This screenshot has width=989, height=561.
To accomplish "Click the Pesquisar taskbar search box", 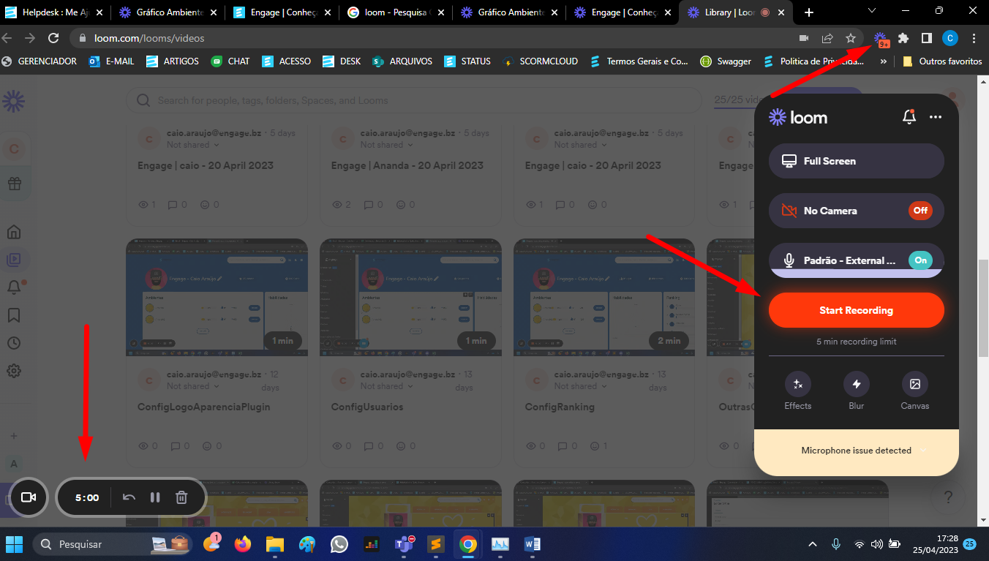I will coord(111,544).
